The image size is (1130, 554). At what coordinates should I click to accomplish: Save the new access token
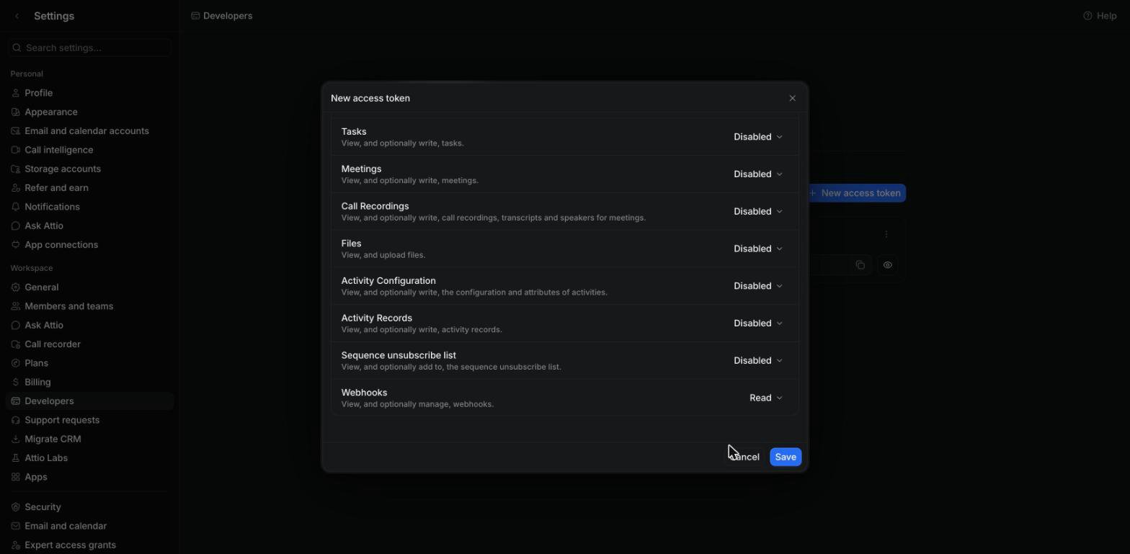point(786,457)
